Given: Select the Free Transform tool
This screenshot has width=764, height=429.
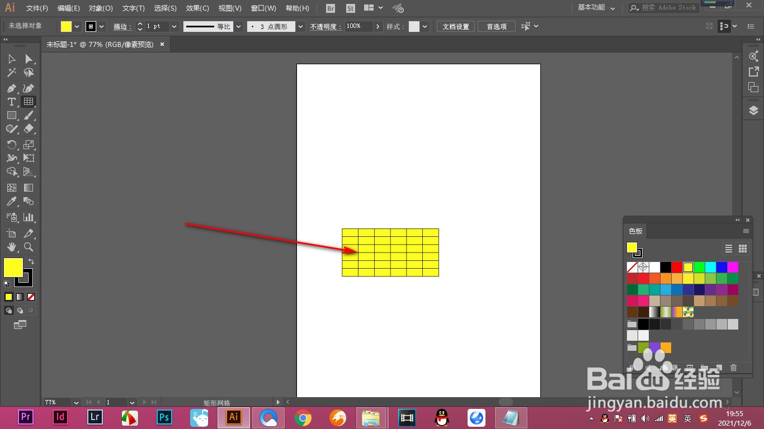Looking at the screenshot, I should tap(29, 158).
